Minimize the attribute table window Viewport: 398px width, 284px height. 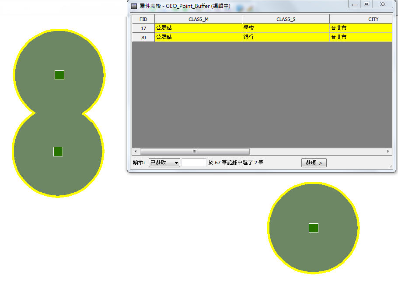pos(355,4)
